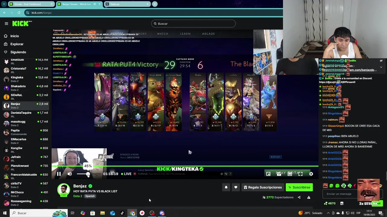
Task: Open channel points balance 4670
Action: coord(330,203)
